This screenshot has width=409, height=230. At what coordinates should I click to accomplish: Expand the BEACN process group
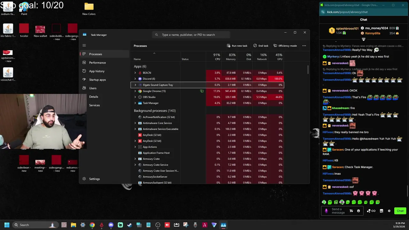click(x=135, y=73)
